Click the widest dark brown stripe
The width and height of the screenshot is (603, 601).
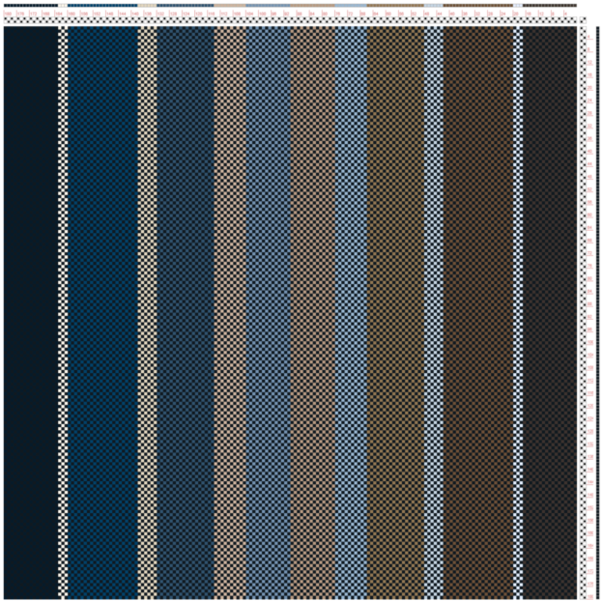pos(477,309)
